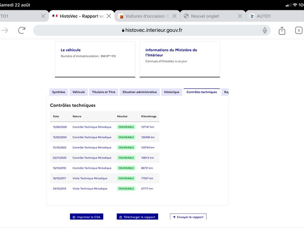Image resolution: width=304 pixels, height=228 pixels.
Task: Click the Imprimer le CSA button
Action: coord(87,217)
